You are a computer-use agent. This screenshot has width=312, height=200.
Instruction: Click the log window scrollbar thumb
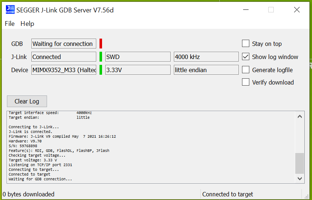(300, 163)
